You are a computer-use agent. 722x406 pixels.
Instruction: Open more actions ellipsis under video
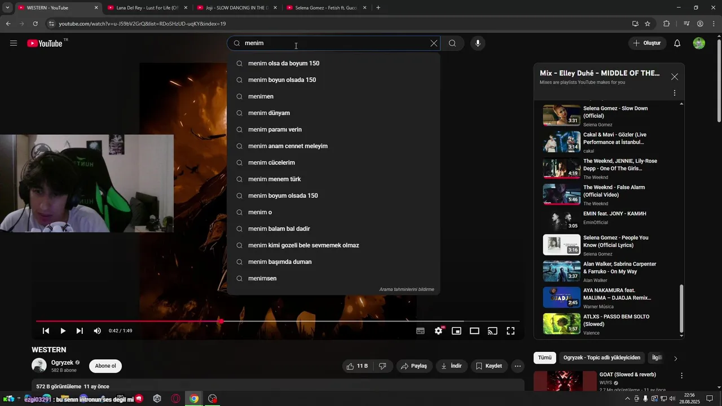point(518,366)
